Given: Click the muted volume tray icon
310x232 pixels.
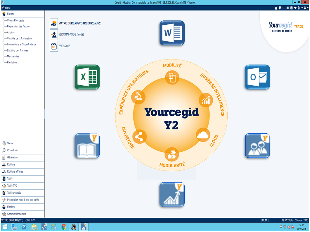Looking at the screenshot, I should pos(289,227).
